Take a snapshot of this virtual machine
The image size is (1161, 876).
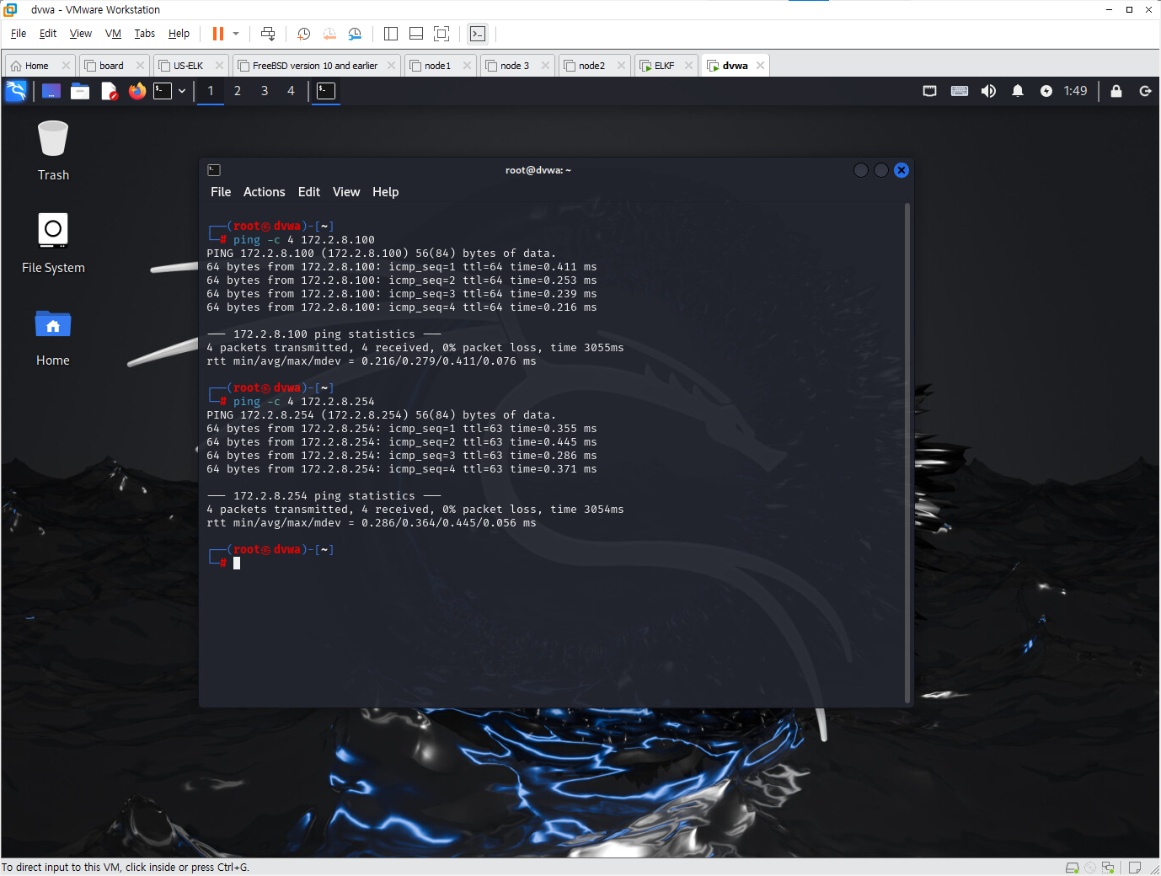tap(304, 34)
